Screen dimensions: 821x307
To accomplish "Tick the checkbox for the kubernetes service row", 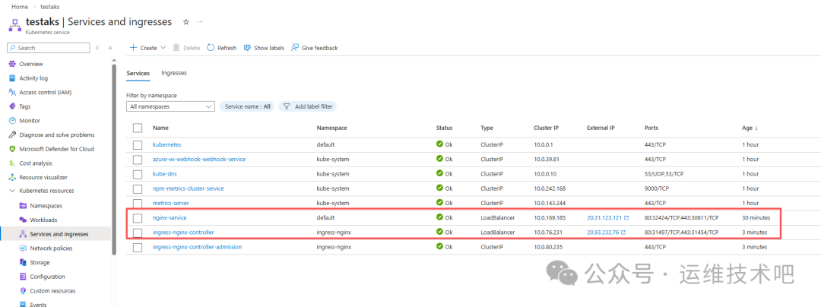I will [138, 144].
